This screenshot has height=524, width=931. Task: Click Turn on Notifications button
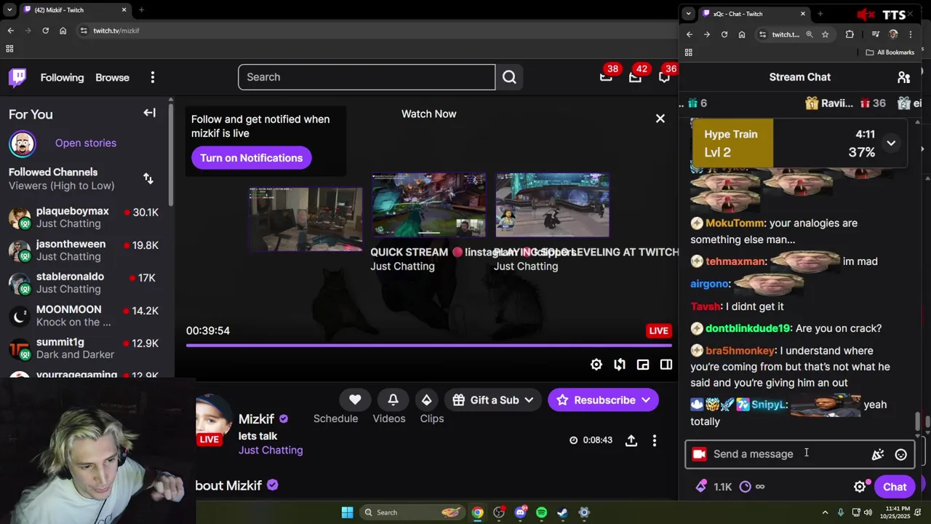coord(252,158)
